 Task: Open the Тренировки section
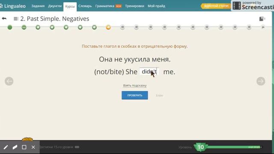point(134,6)
